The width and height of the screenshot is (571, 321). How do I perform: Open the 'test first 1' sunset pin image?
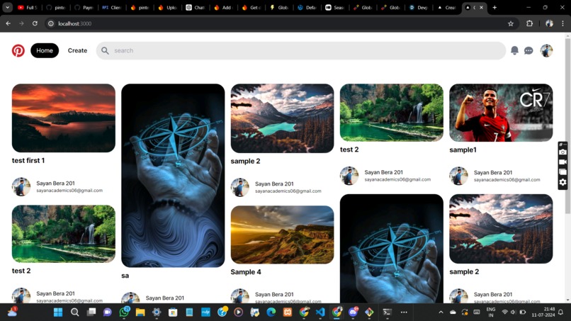(63, 118)
